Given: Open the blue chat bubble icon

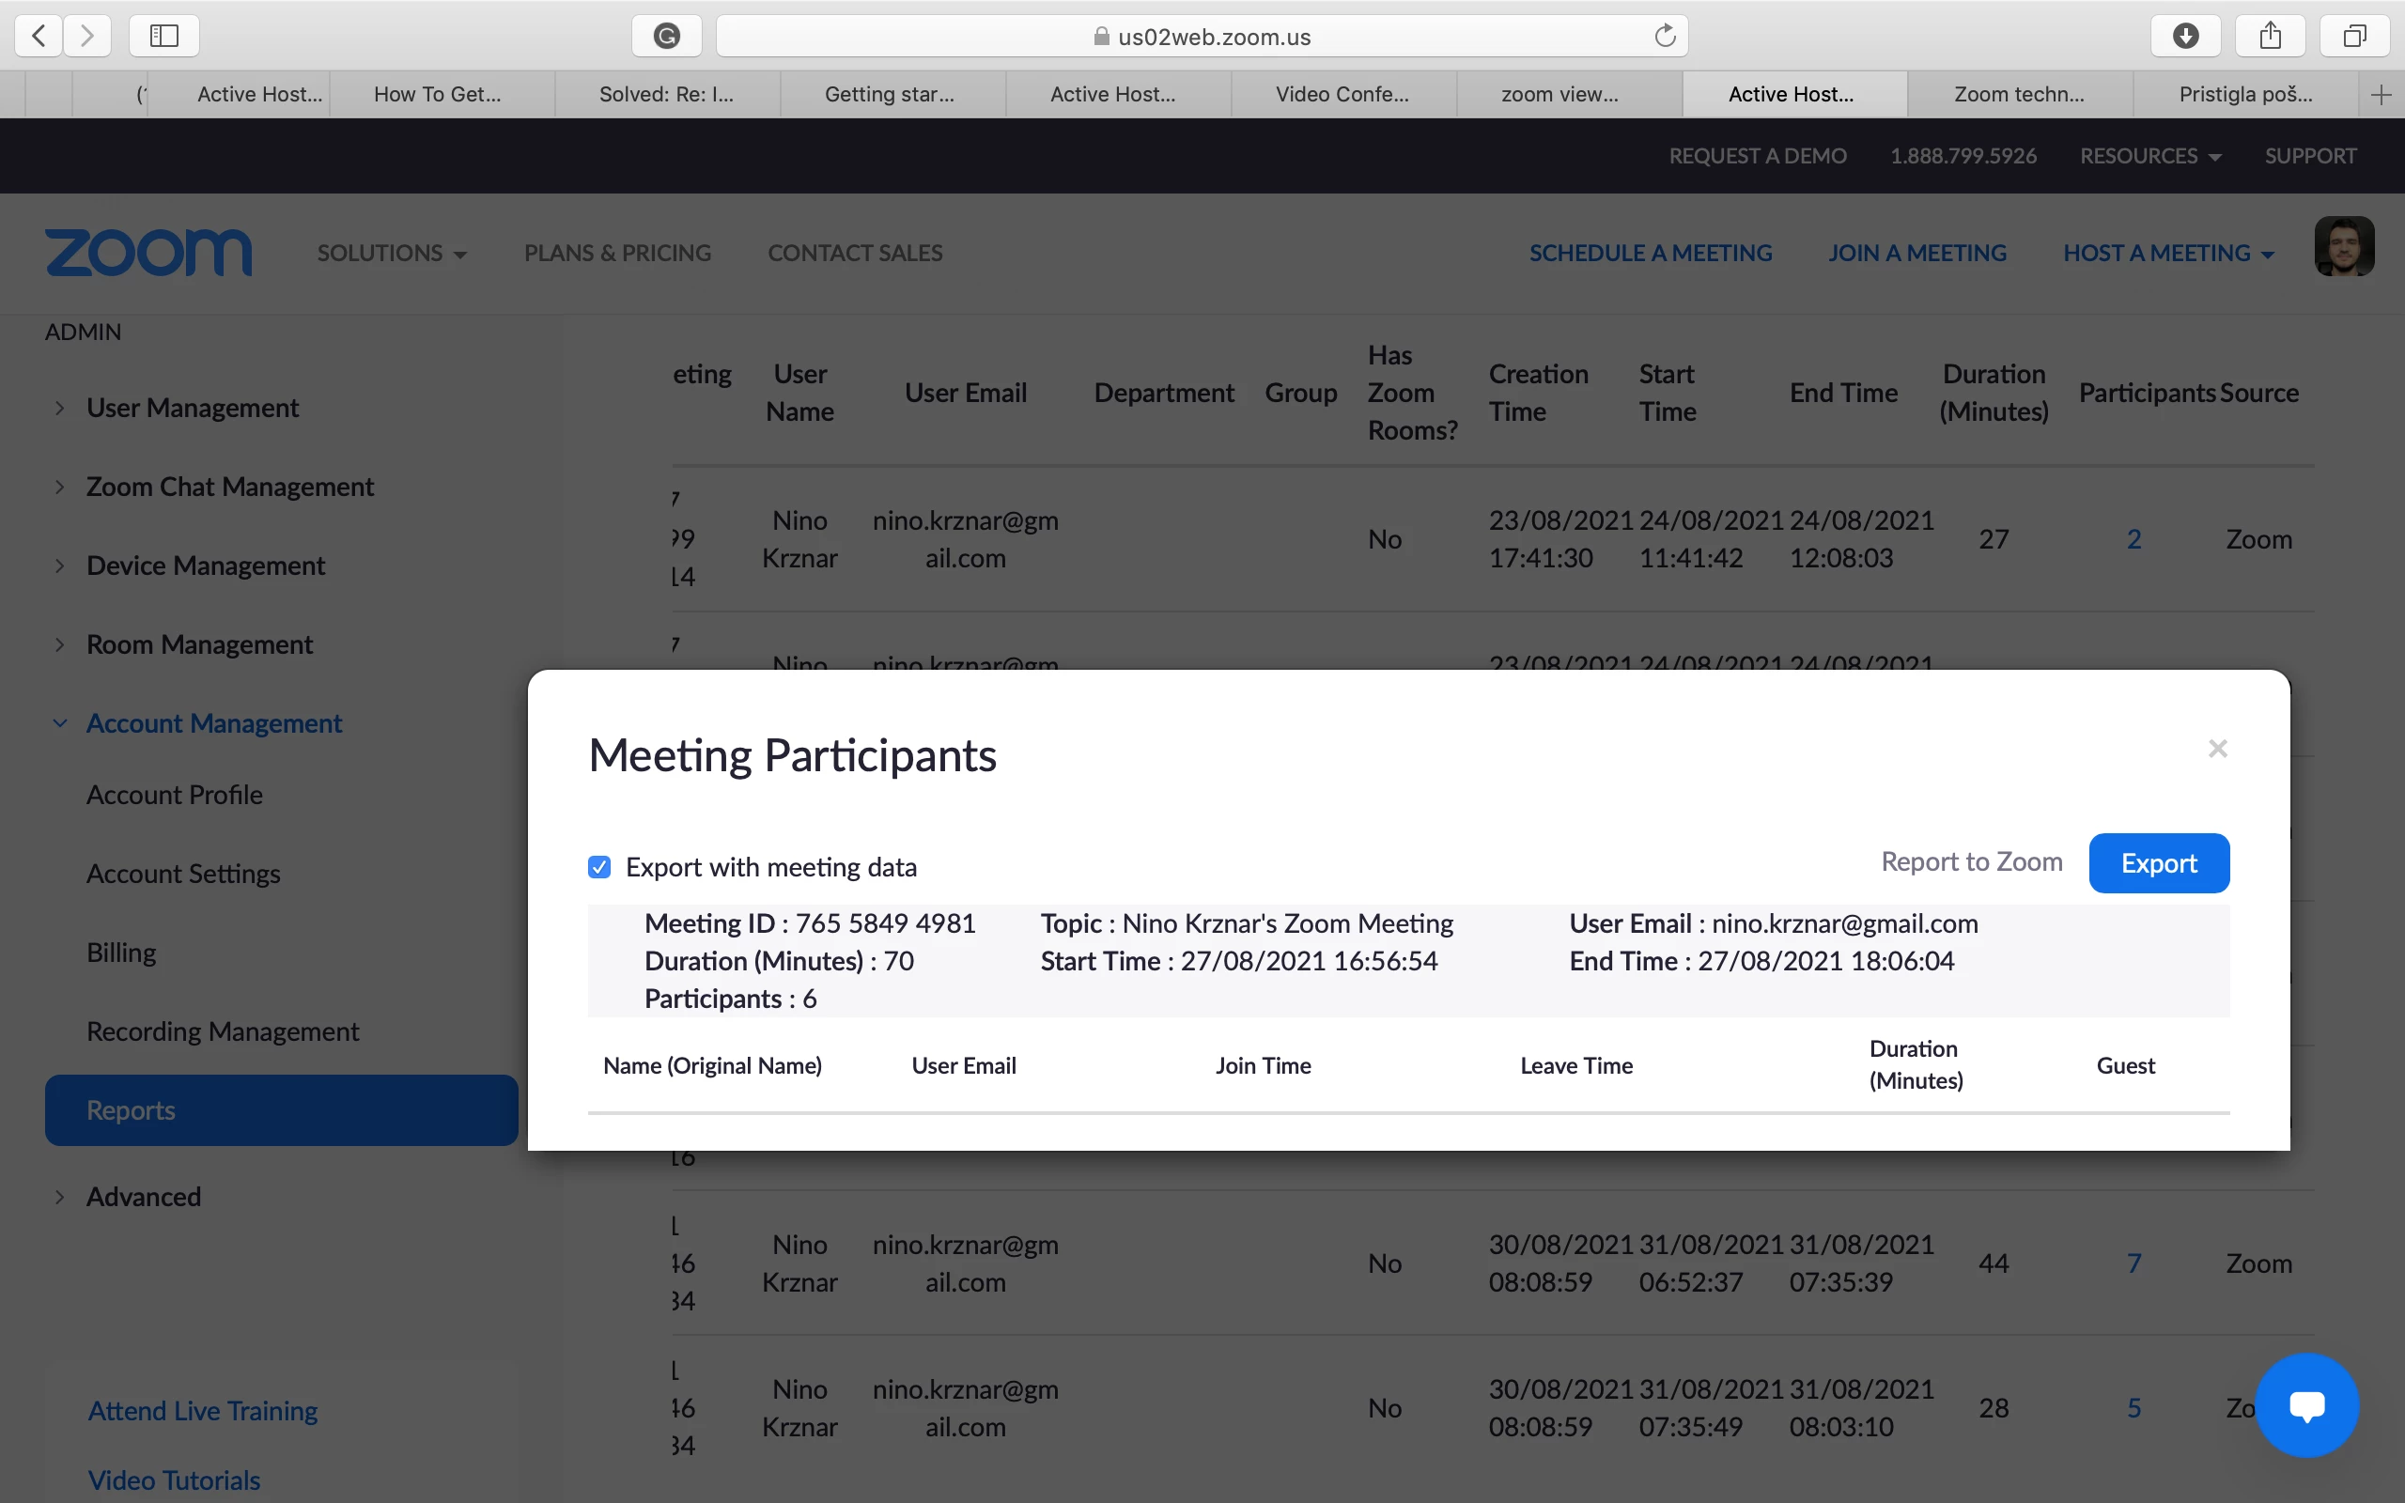Looking at the screenshot, I should pyautogui.click(x=2306, y=1404).
